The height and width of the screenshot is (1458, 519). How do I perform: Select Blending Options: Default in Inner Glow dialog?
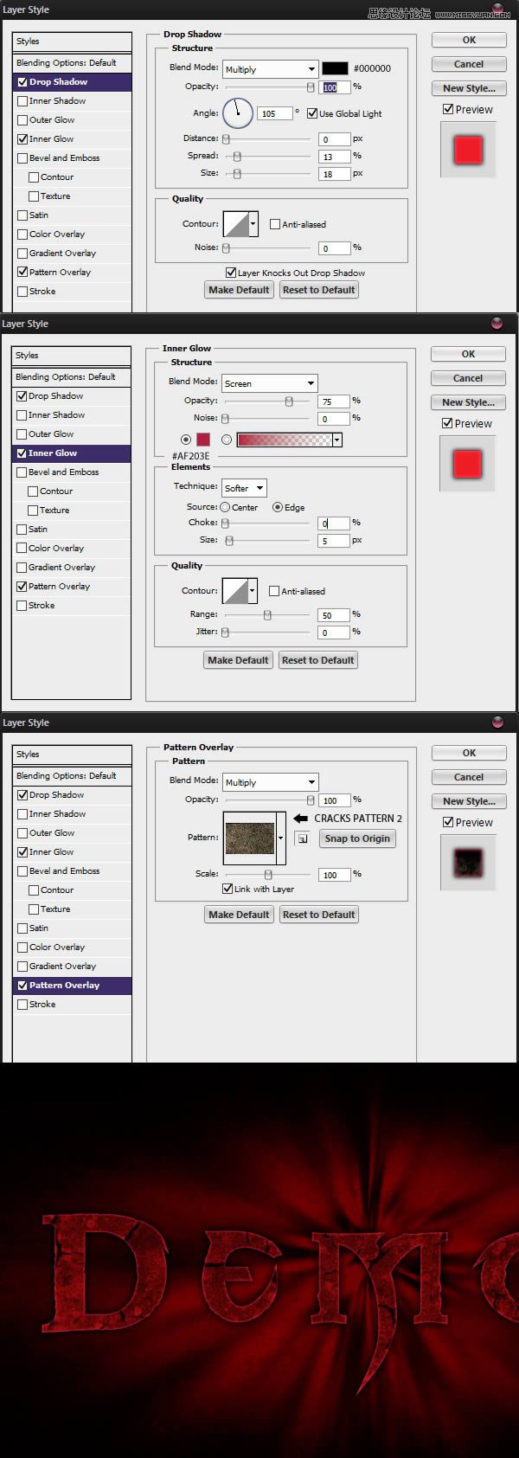[72, 377]
